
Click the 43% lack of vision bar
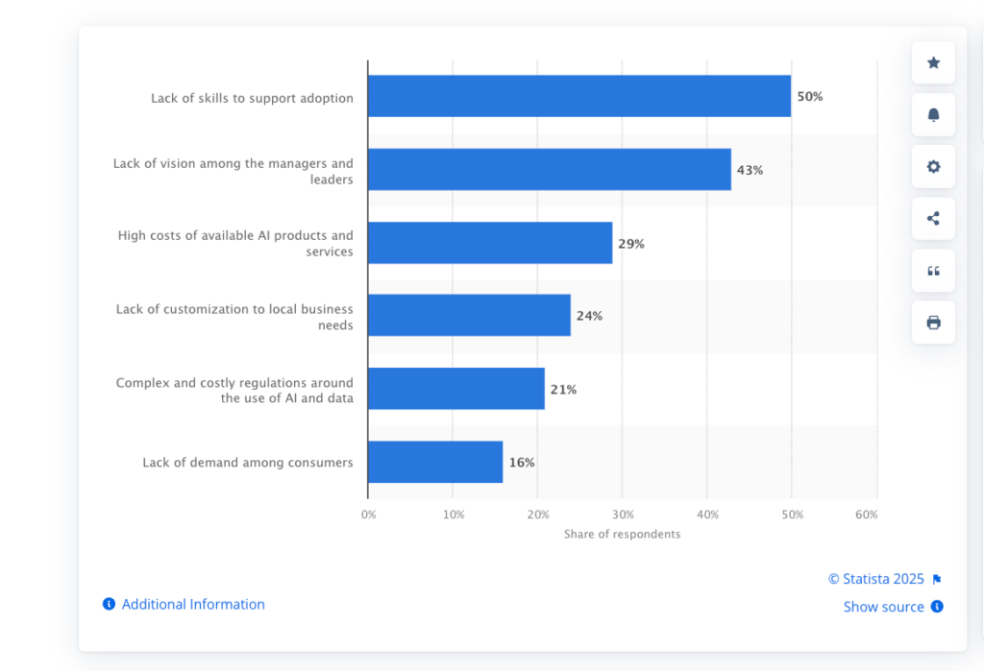(549, 170)
